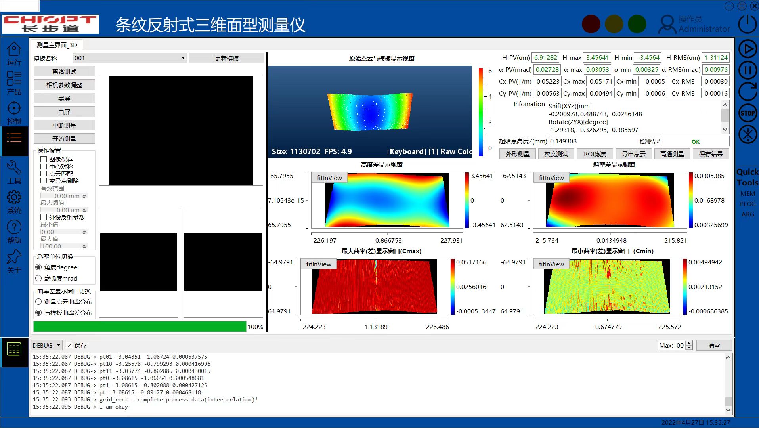This screenshot has height=428, width=759.
Task: Click the home 运行 icon in sidebar
Action: 14,50
